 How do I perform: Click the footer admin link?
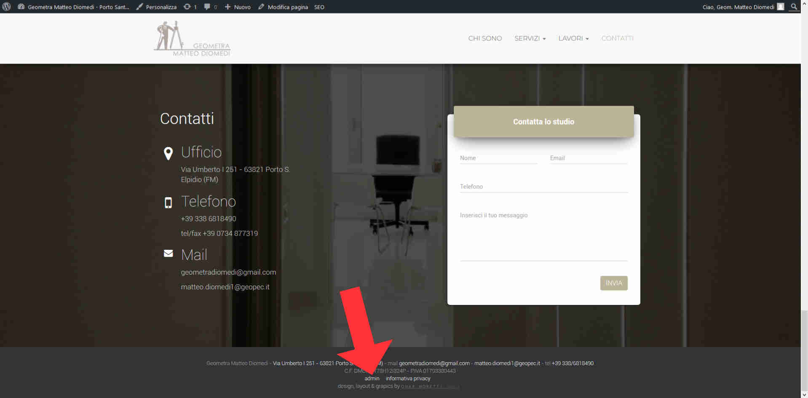372,379
